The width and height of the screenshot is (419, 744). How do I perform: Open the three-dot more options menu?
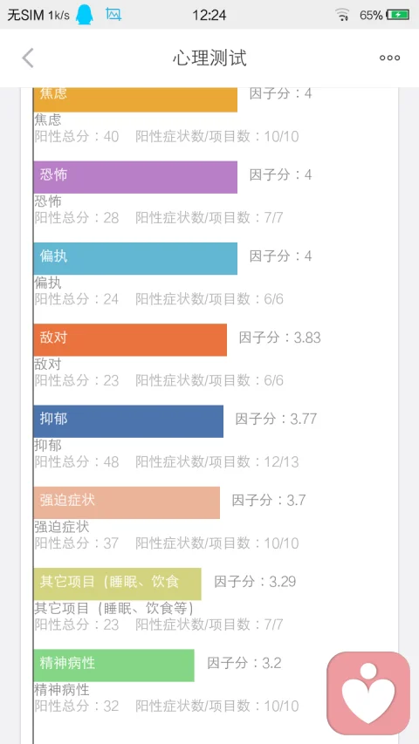click(389, 58)
